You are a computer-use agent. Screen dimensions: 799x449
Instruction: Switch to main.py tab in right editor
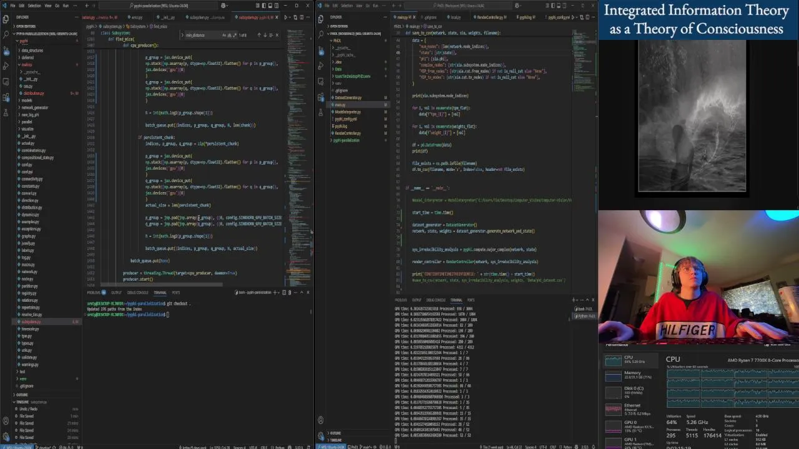tap(403, 17)
